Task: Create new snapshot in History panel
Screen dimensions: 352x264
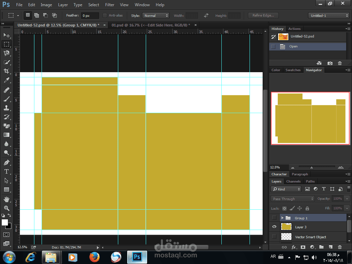Action: 330,63
